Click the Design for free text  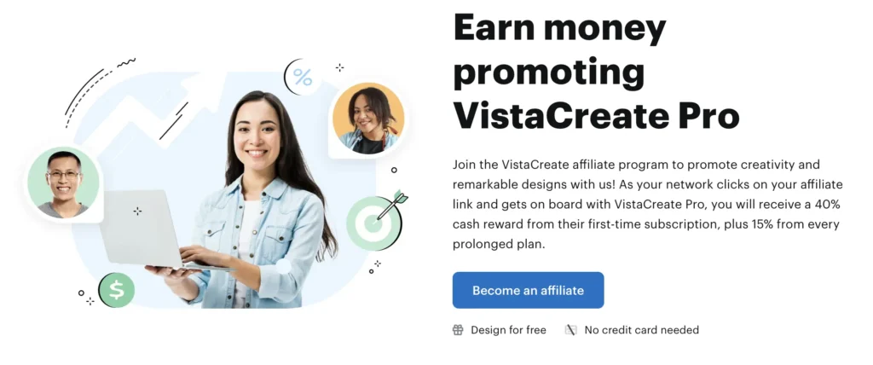[508, 330]
